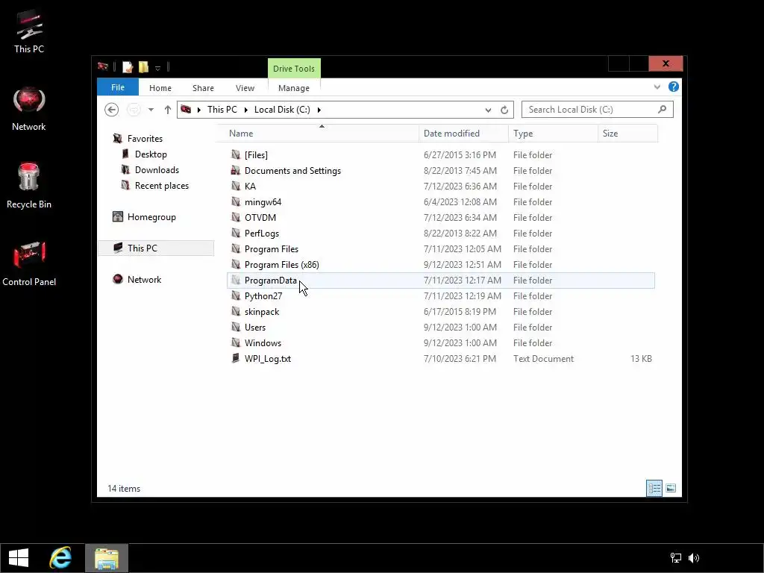Open the Share ribbon tab
The image size is (764, 573).
click(x=203, y=88)
